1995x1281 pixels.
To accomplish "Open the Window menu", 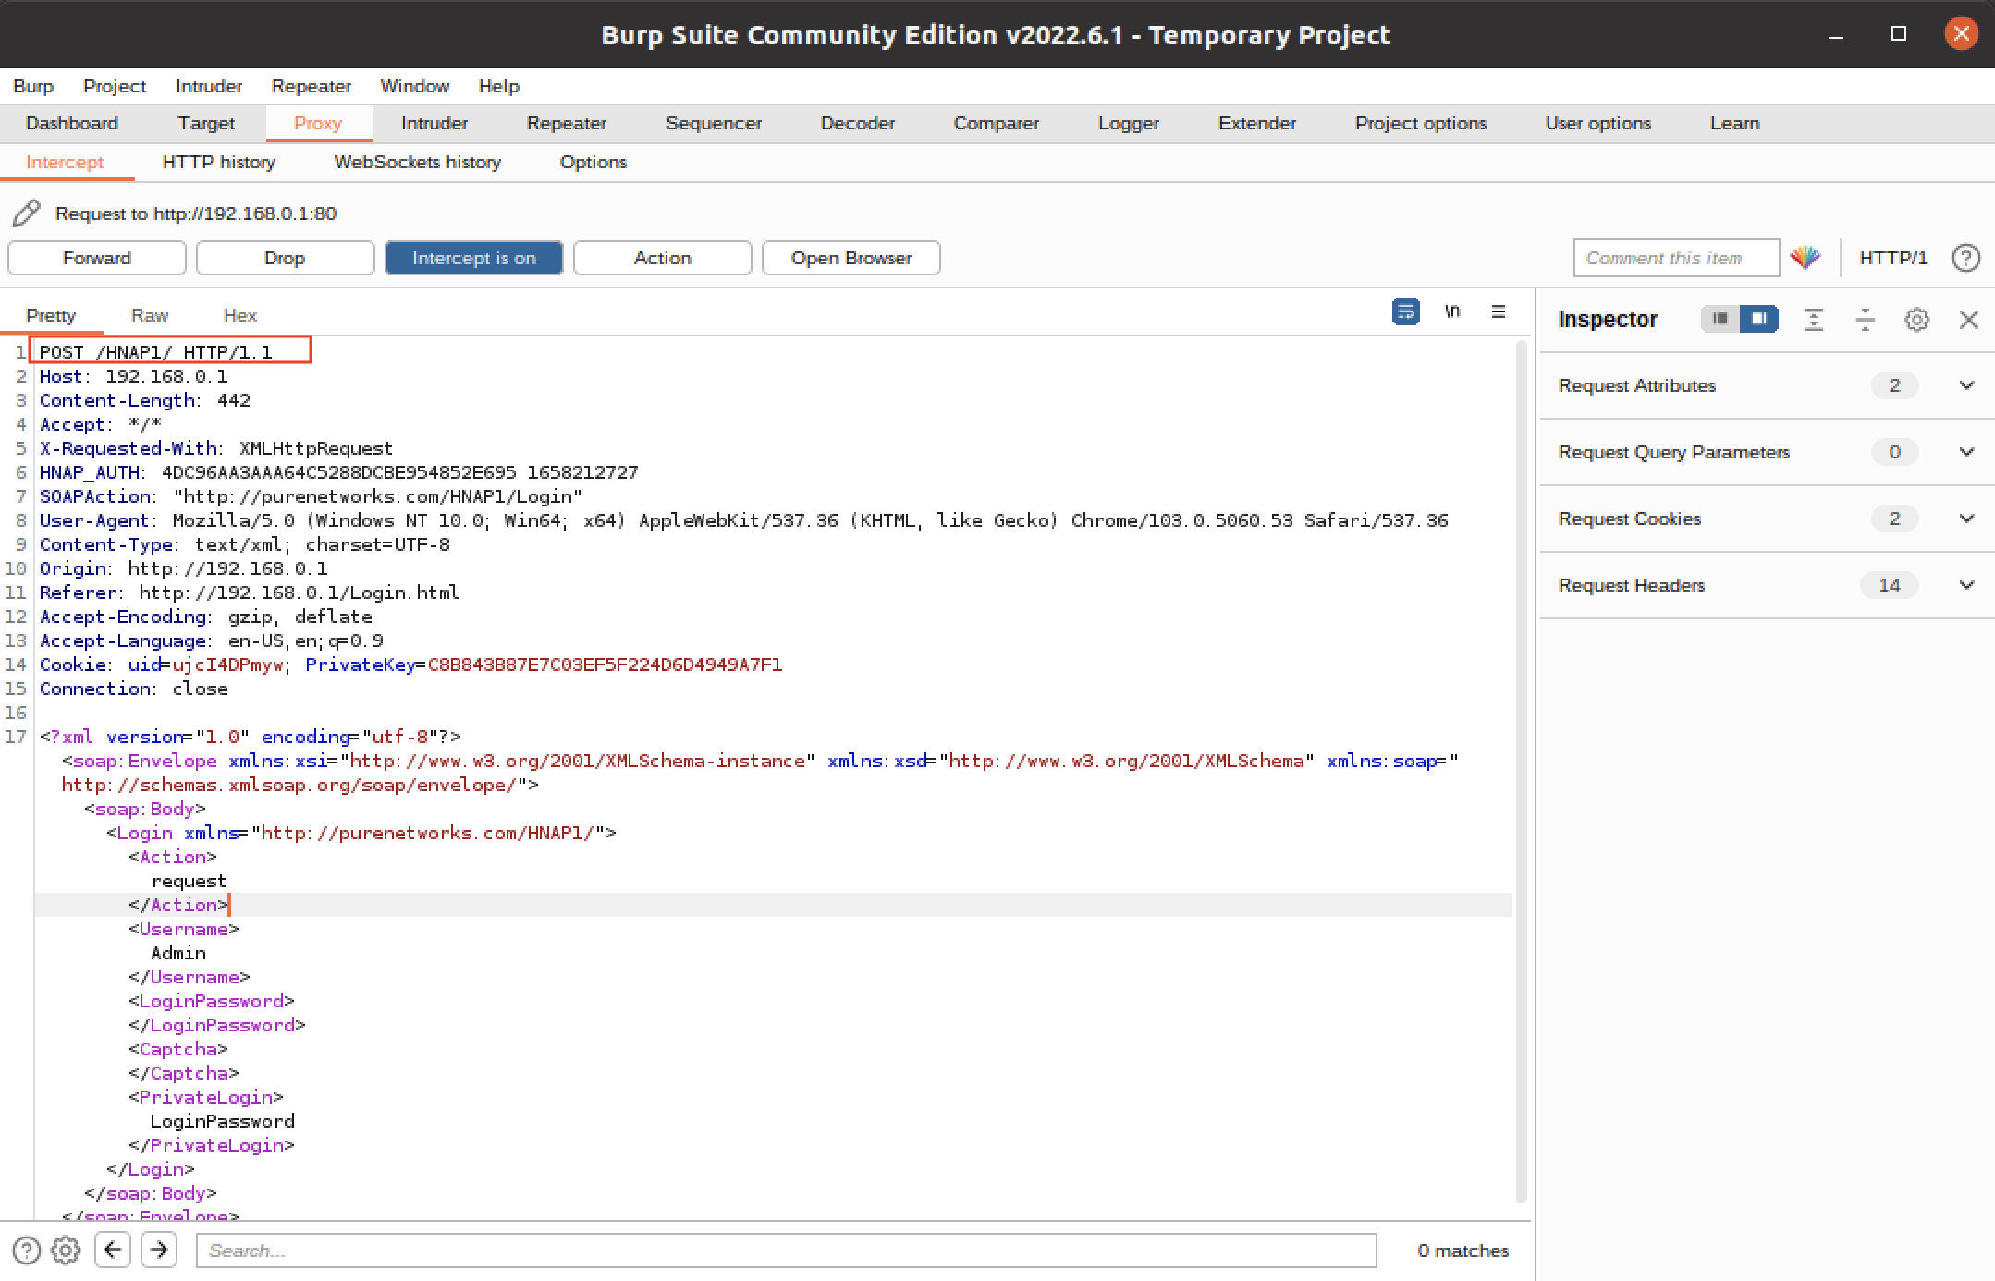I will [x=415, y=86].
